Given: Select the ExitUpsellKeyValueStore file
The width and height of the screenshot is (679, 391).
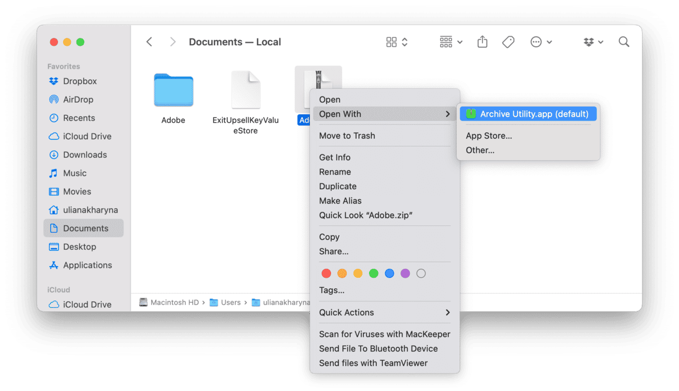Looking at the screenshot, I should pos(246,90).
